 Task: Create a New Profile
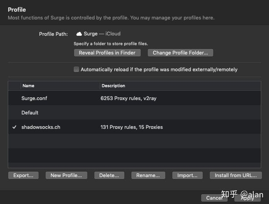pos(66,176)
